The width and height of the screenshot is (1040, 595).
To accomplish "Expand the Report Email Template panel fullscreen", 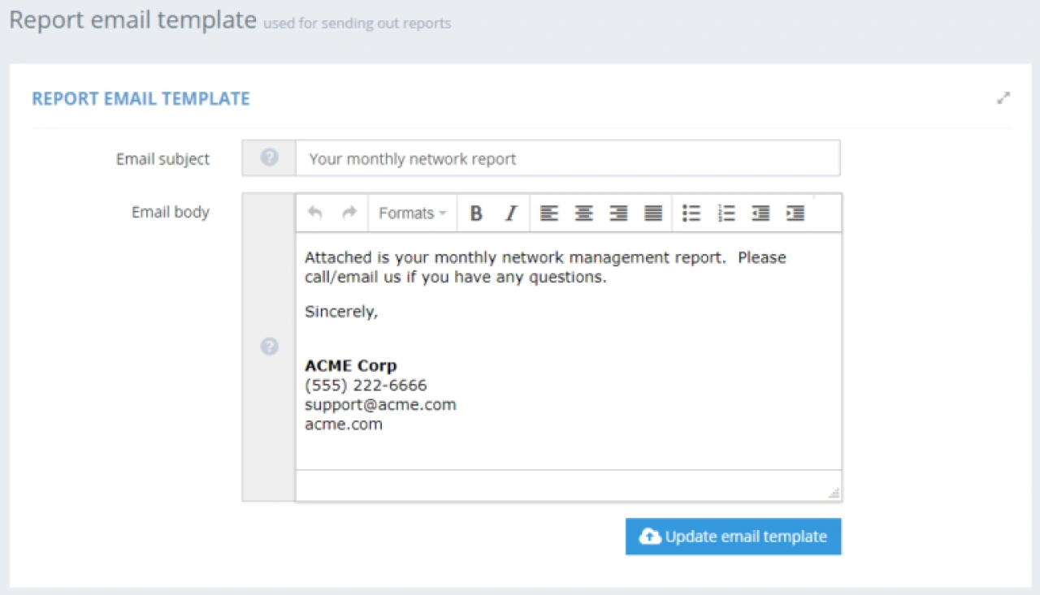I will [1003, 97].
